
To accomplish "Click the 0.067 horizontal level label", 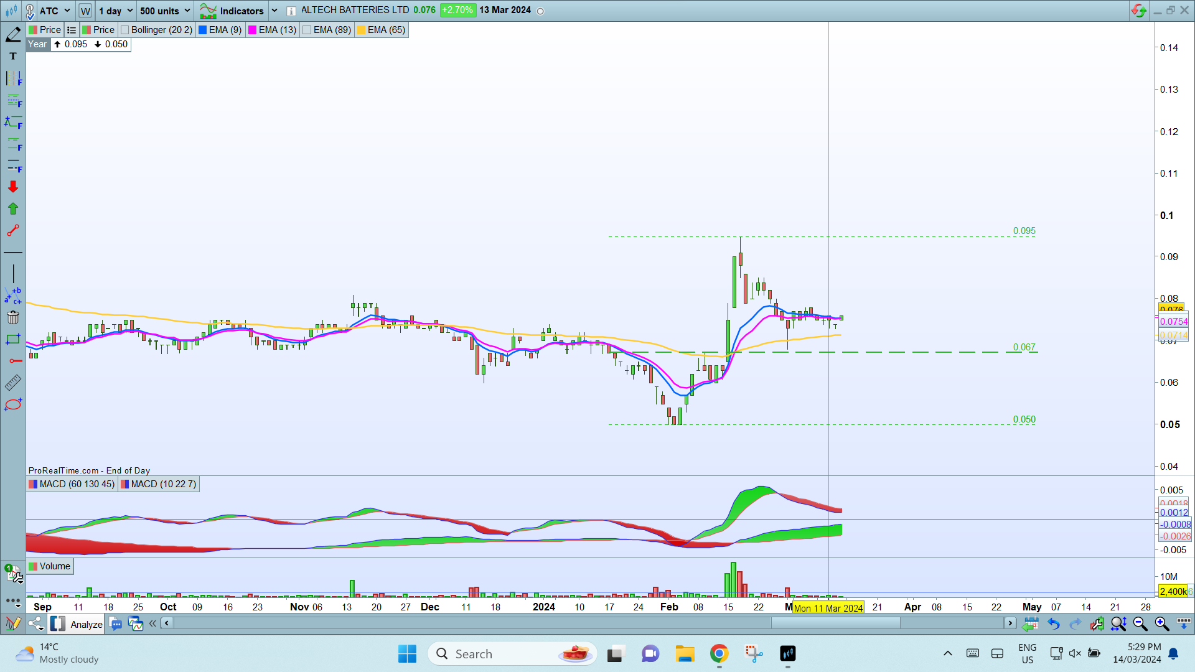I will click(1024, 347).
